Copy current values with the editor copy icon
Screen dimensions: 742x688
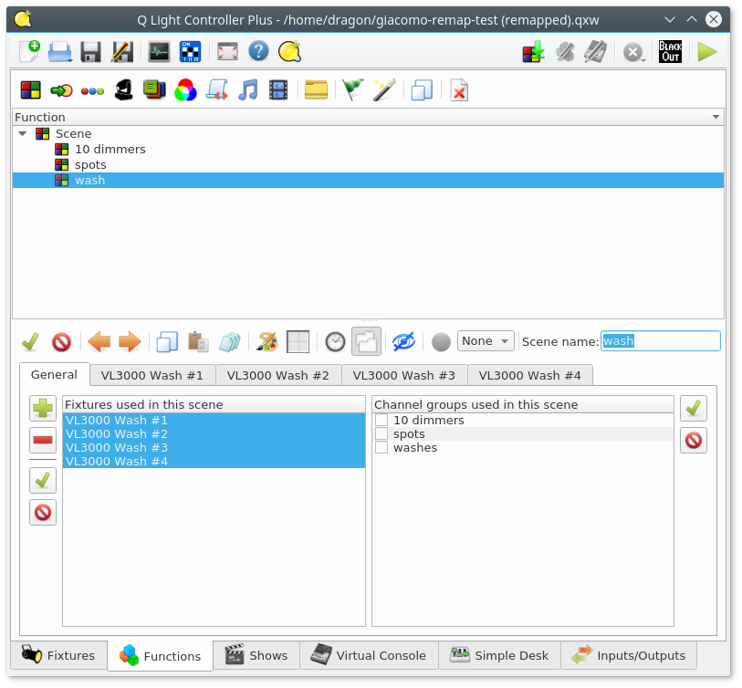[x=167, y=341]
